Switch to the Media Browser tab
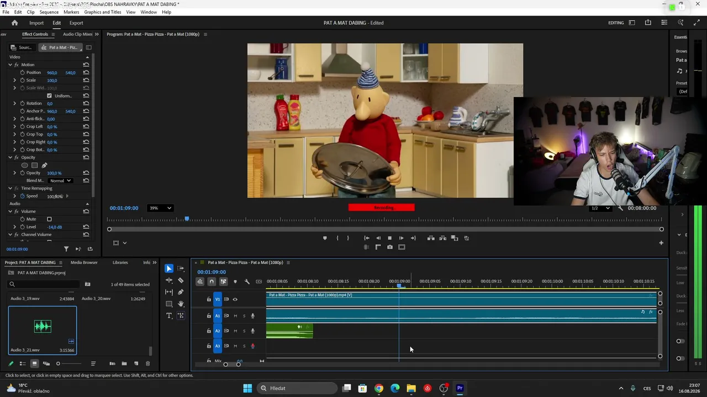707x397 pixels. [84, 262]
